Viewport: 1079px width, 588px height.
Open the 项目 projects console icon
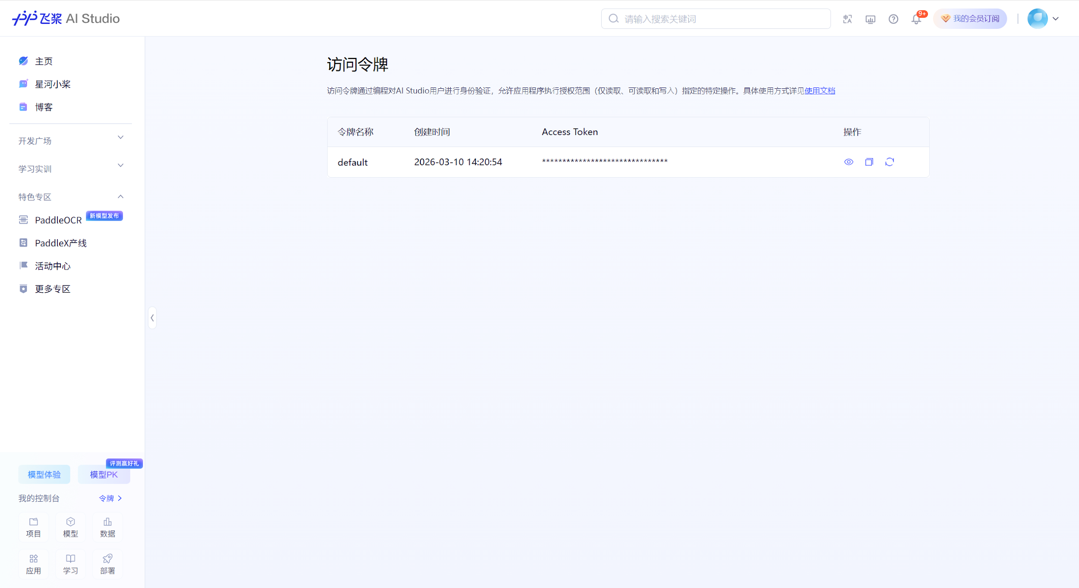34,527
